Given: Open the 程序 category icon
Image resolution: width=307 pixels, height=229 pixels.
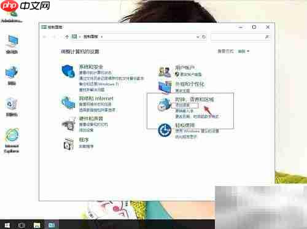Looking at the screenshot, I should [69, 144].
